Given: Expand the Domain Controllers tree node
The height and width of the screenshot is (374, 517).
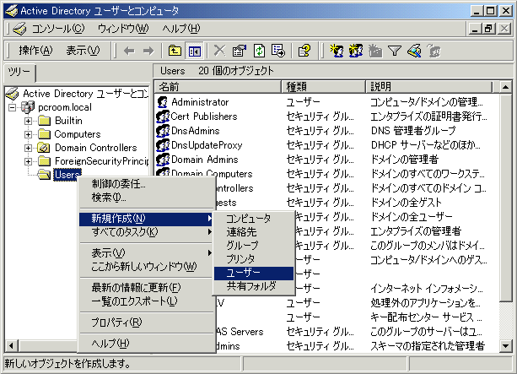Looking at the screenshot, I should tap(28, 148).
